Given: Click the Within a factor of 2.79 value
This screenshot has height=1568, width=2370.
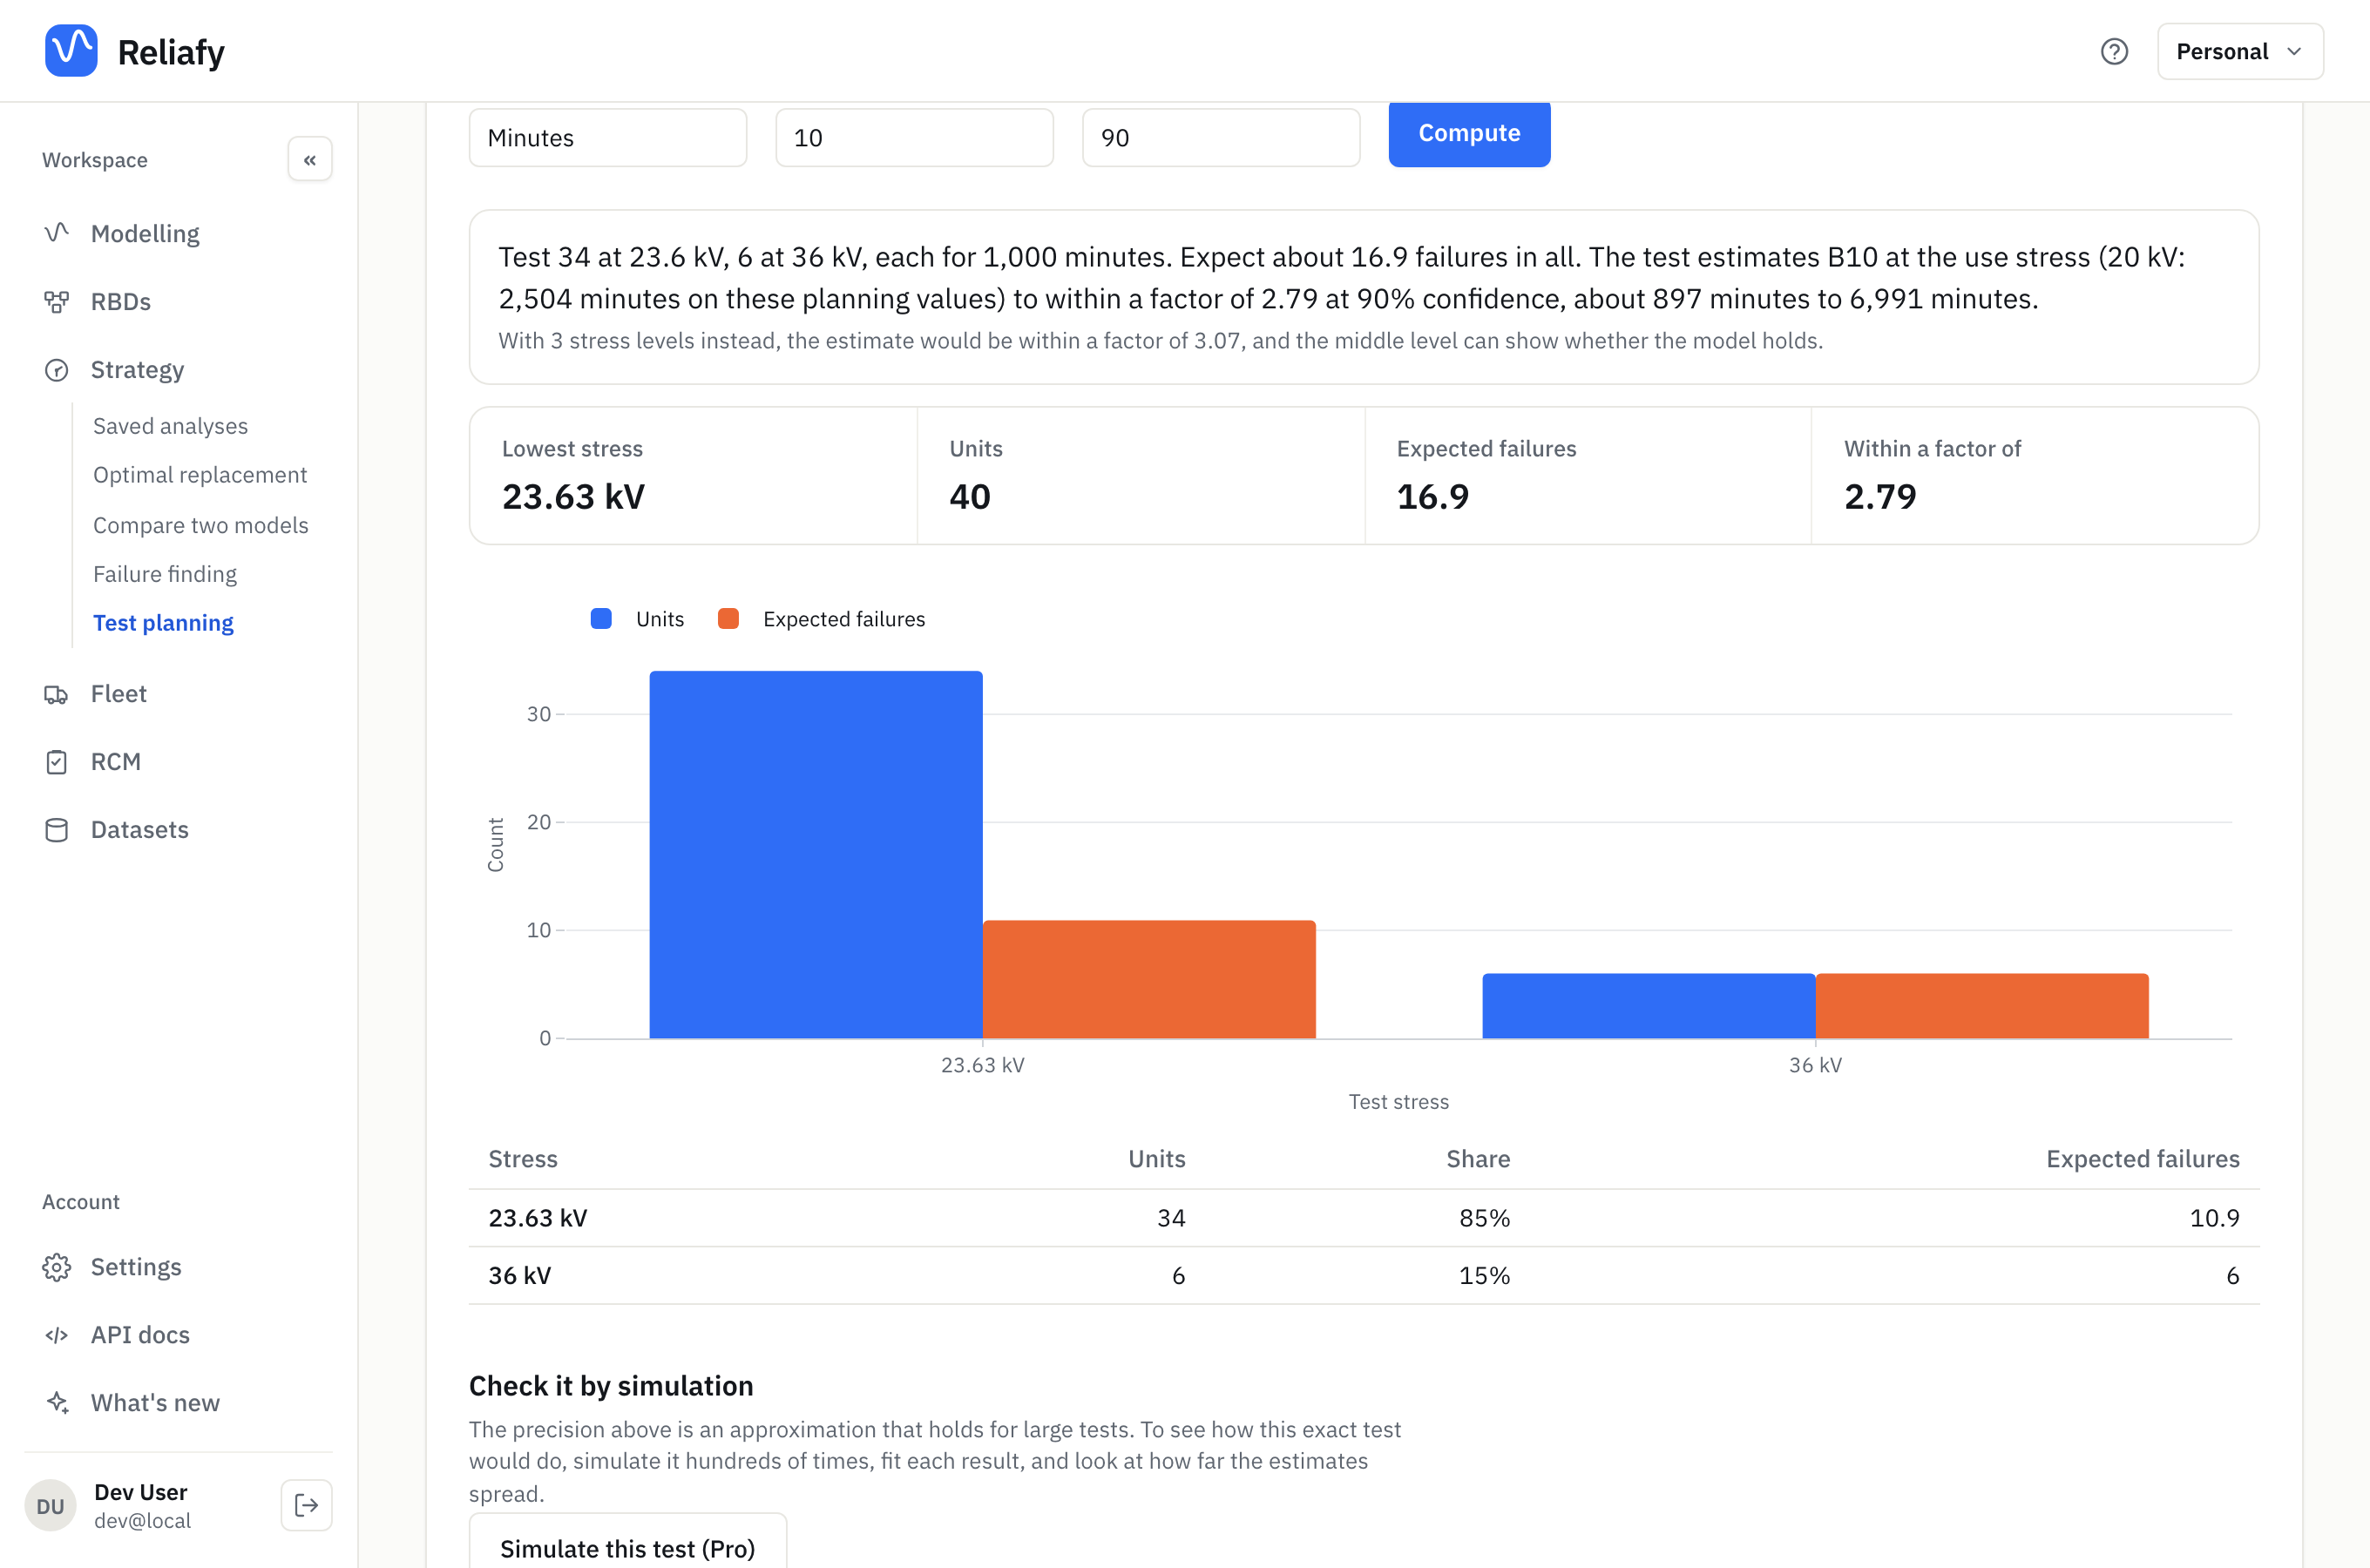Looking at the screenshot, I should 1880,497.
